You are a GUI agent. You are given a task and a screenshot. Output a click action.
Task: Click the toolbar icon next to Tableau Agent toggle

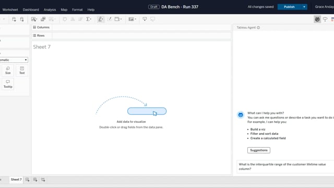[x=325, y=19]
